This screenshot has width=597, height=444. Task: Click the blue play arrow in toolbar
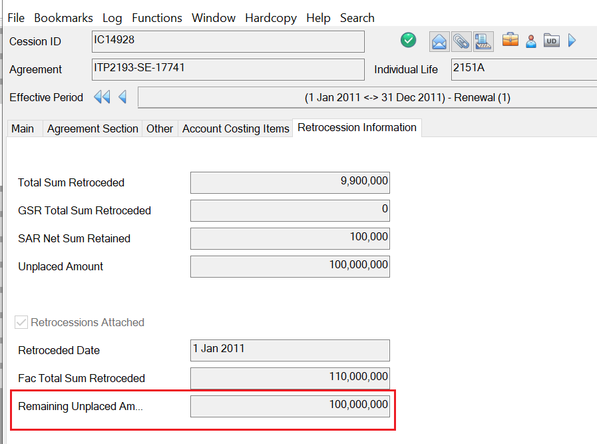572,41
